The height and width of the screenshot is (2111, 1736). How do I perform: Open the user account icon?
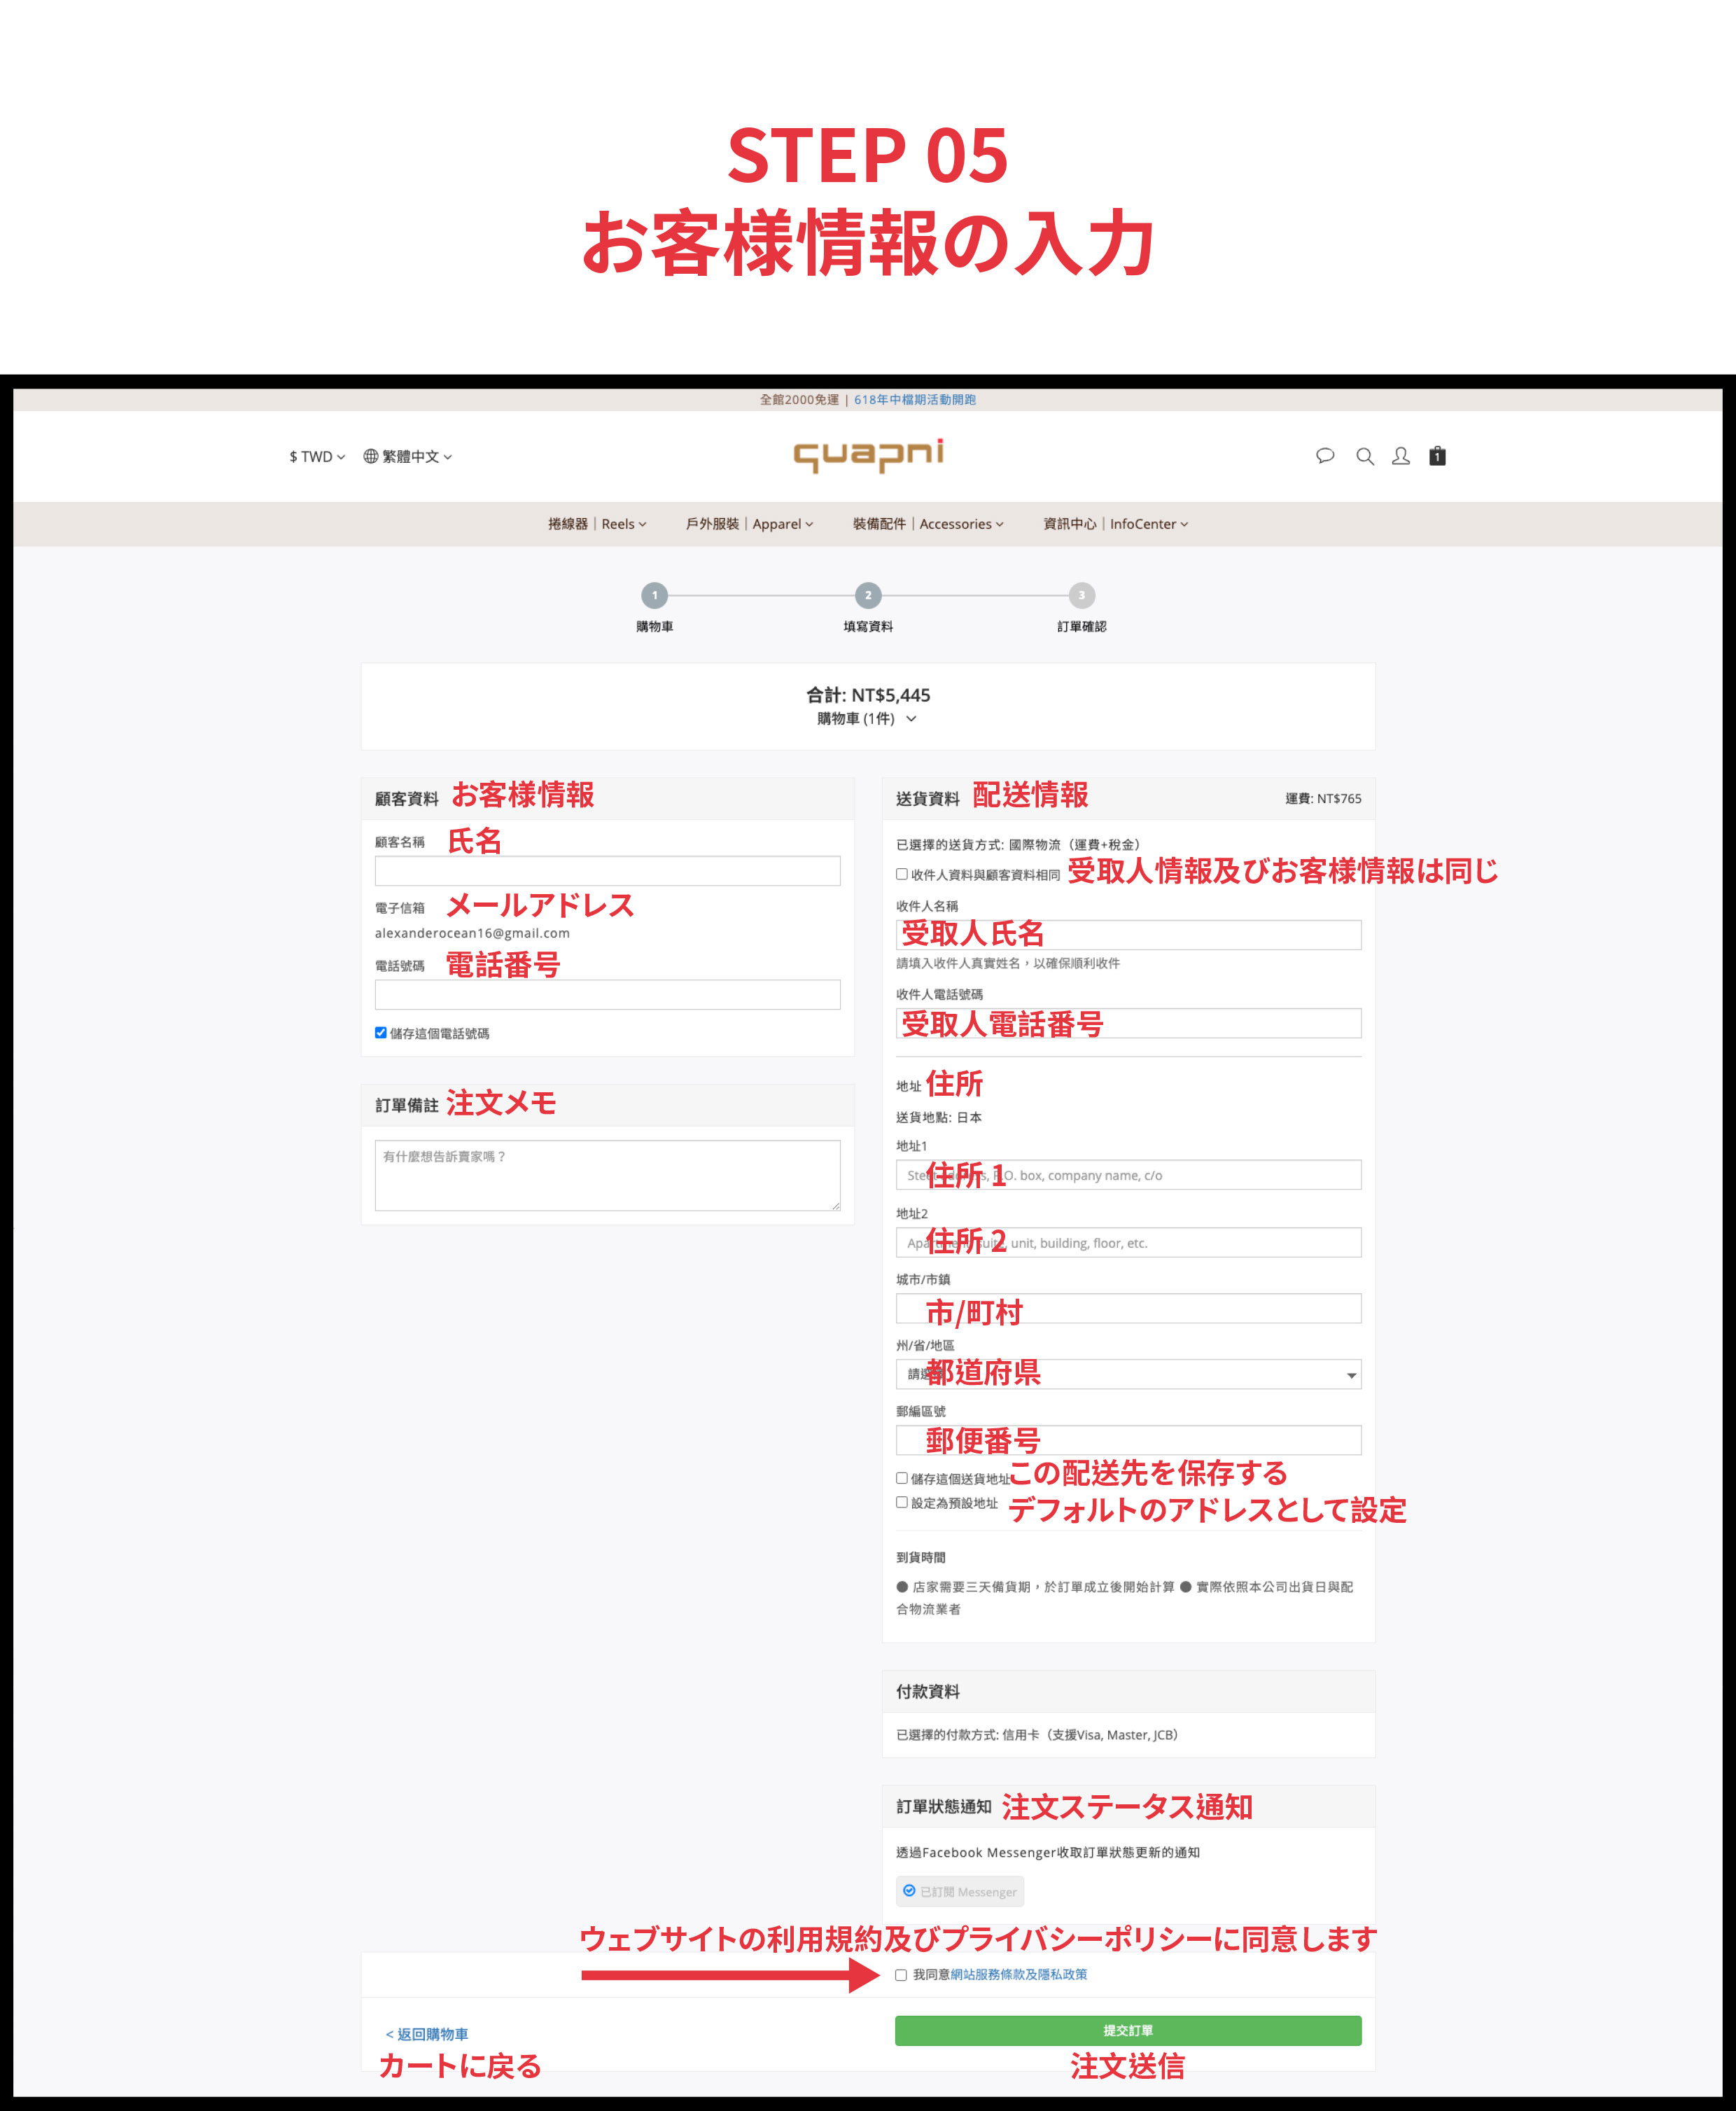(x=1401, y=456)
